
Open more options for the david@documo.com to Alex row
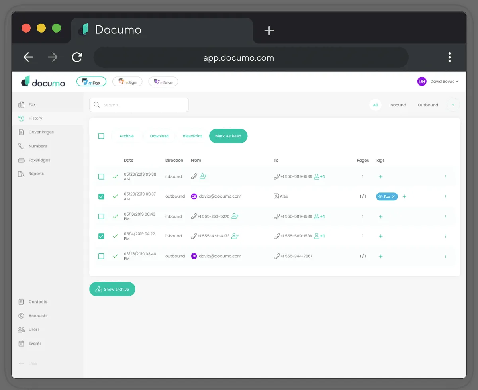tap(445, 196)
